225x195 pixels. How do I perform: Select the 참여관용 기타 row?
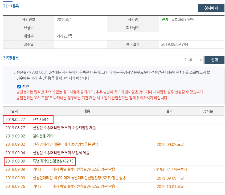tap(43, 136)
